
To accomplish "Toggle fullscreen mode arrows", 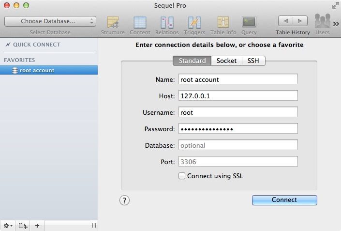I will tap(335, 5).
